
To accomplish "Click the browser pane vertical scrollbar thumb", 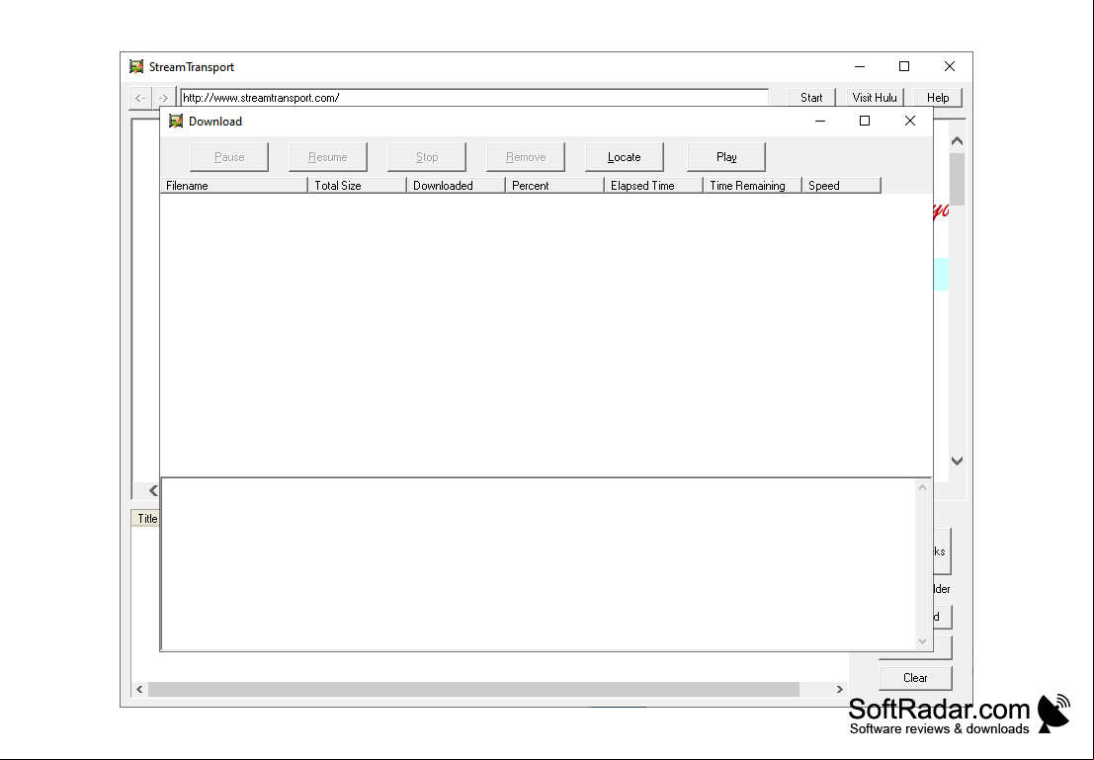I will (958, 179).
